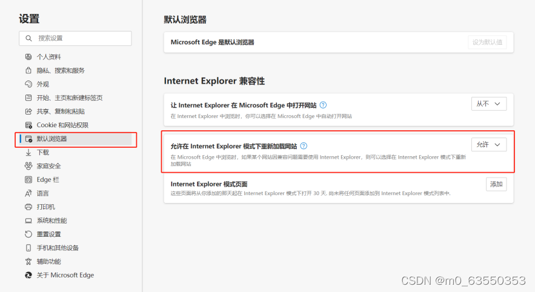Viewport: 535px width, 292px height.
Task: Focus the 搜索设置 search field
Action: 75,38
